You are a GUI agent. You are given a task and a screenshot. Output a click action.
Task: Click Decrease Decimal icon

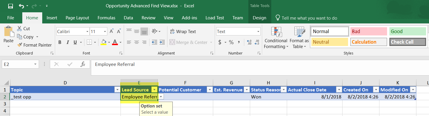click(x=257, y=42)
